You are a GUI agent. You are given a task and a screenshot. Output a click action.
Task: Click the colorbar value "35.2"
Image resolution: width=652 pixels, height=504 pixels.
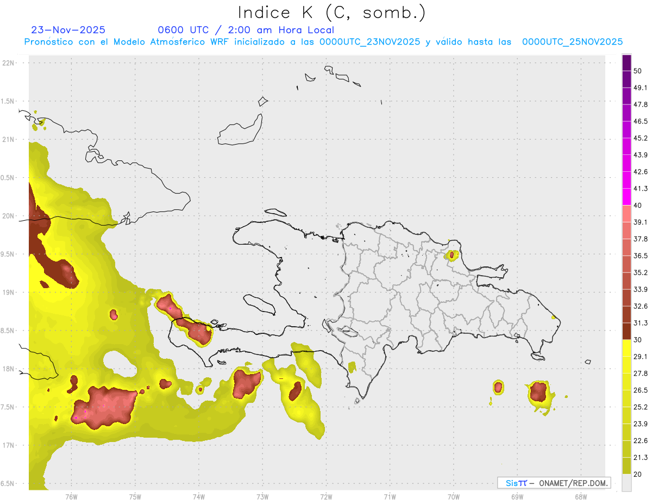641,272
